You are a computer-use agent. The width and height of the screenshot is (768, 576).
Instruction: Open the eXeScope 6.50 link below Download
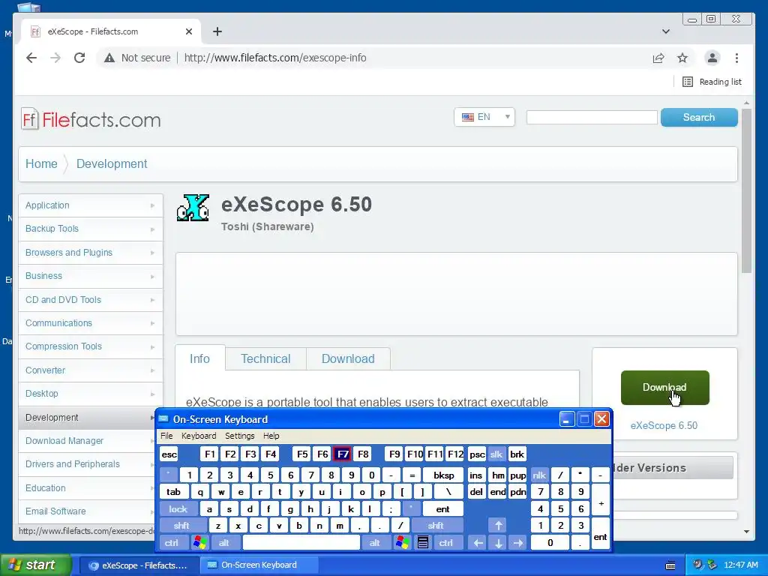click(664, 426)
